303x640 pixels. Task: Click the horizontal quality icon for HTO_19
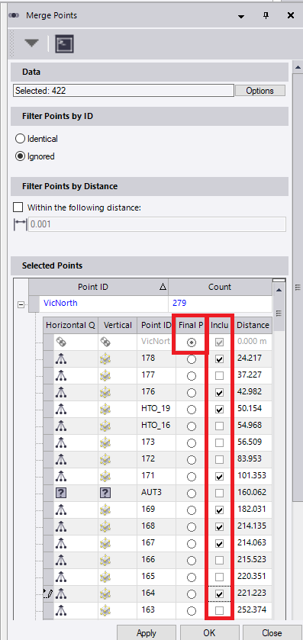pos(61,409)
